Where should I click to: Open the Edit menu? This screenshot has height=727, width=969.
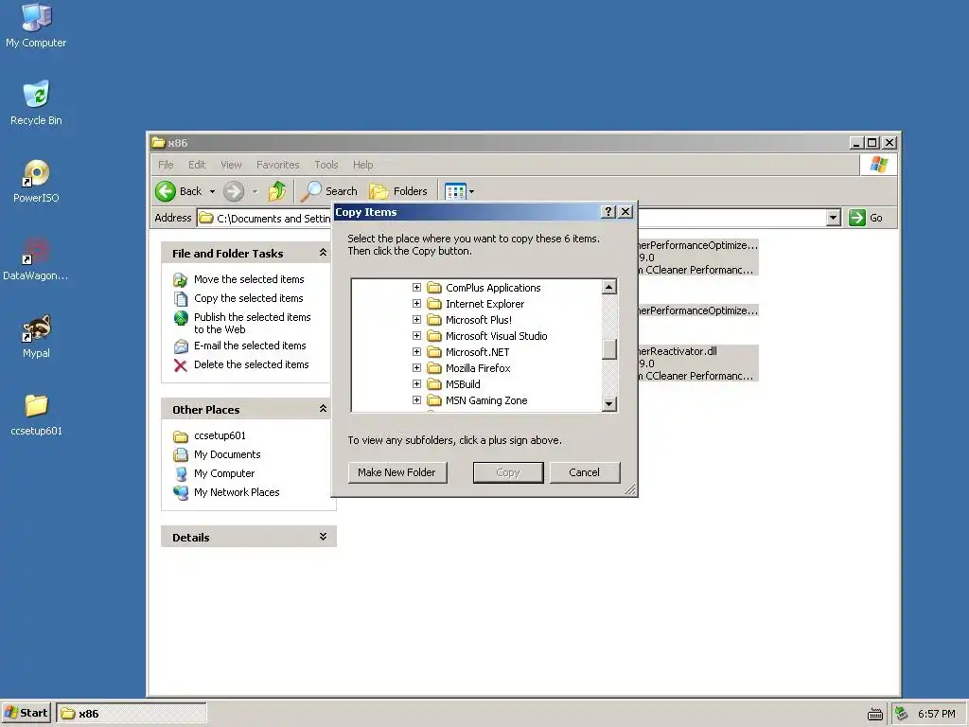point(197,165)
